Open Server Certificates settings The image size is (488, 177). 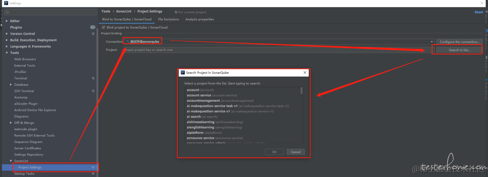click(x=28, y=148)
